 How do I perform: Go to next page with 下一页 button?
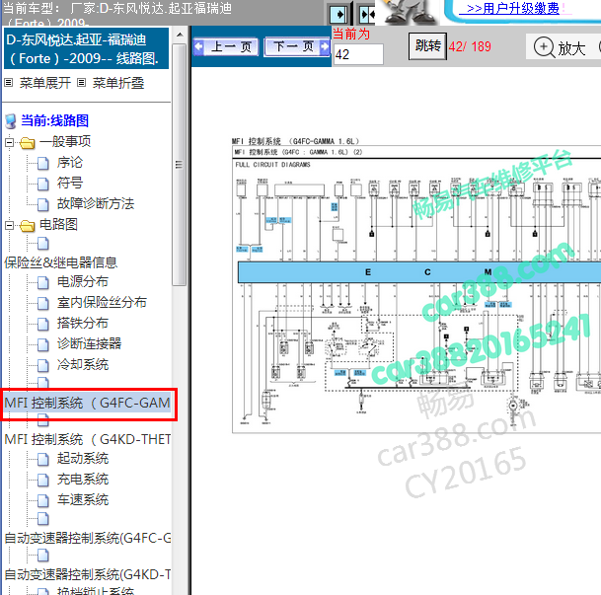[x=297, y=47]
